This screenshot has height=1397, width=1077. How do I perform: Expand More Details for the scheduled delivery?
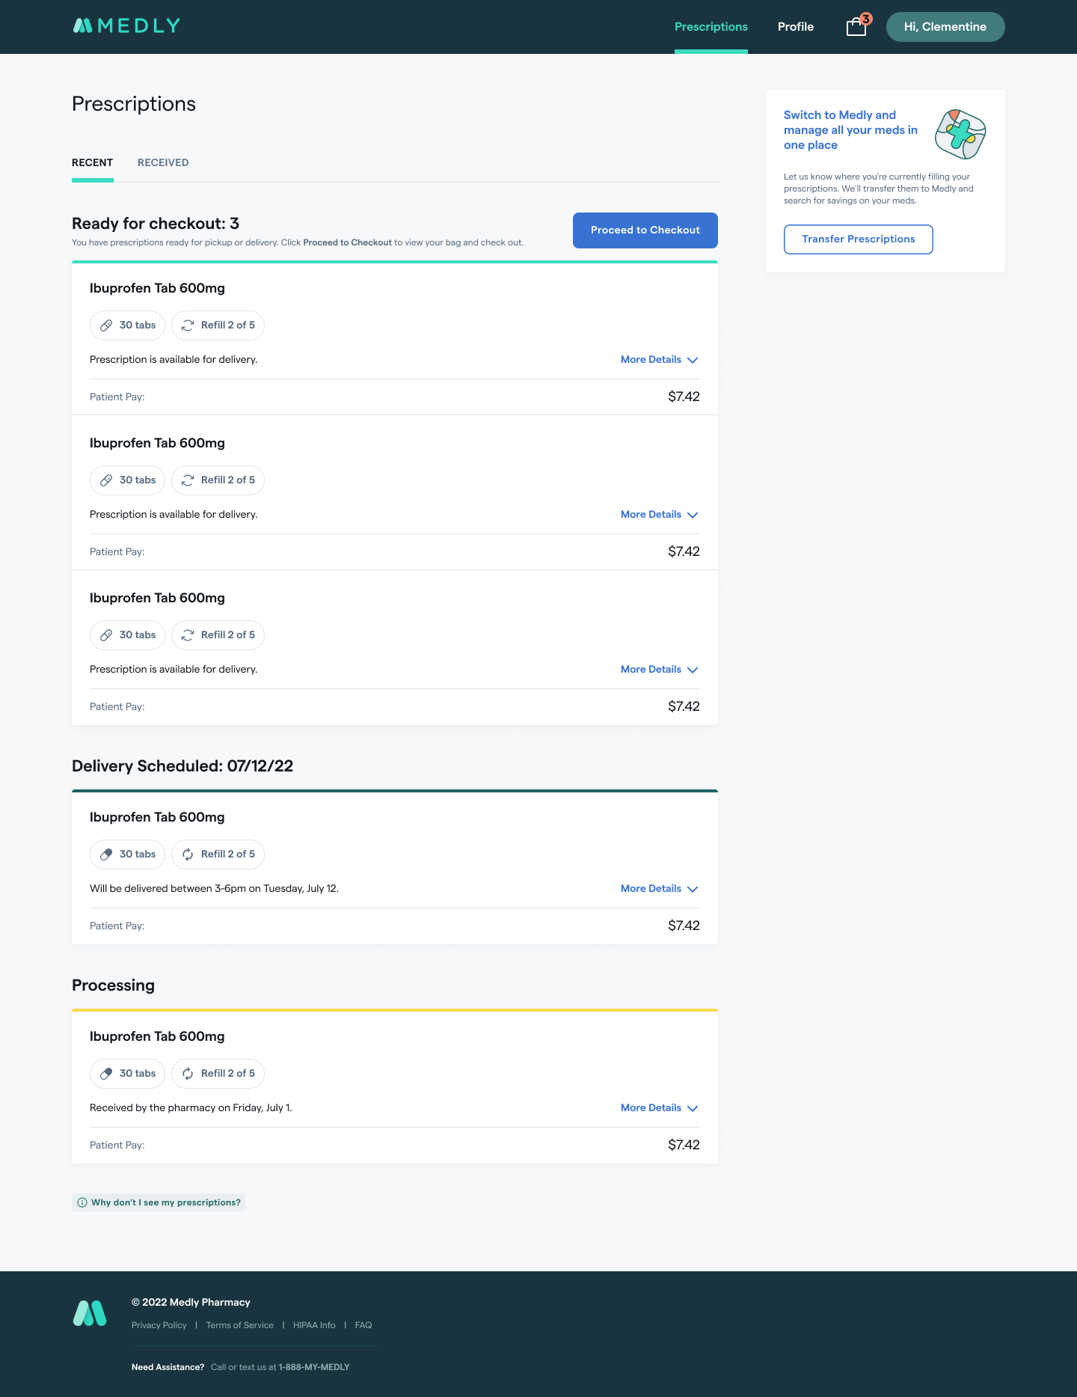tap(659, 889)
